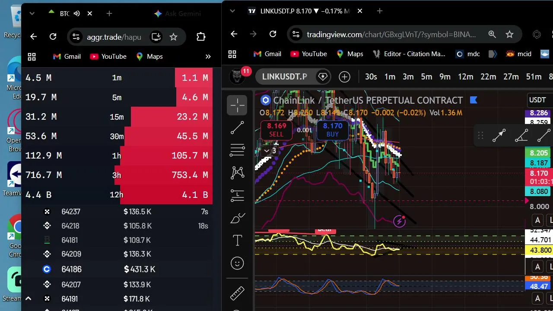Click the $431.3 K trade row at 64186
The width and height of the screenshot is (553, 311).
[117, 269]
